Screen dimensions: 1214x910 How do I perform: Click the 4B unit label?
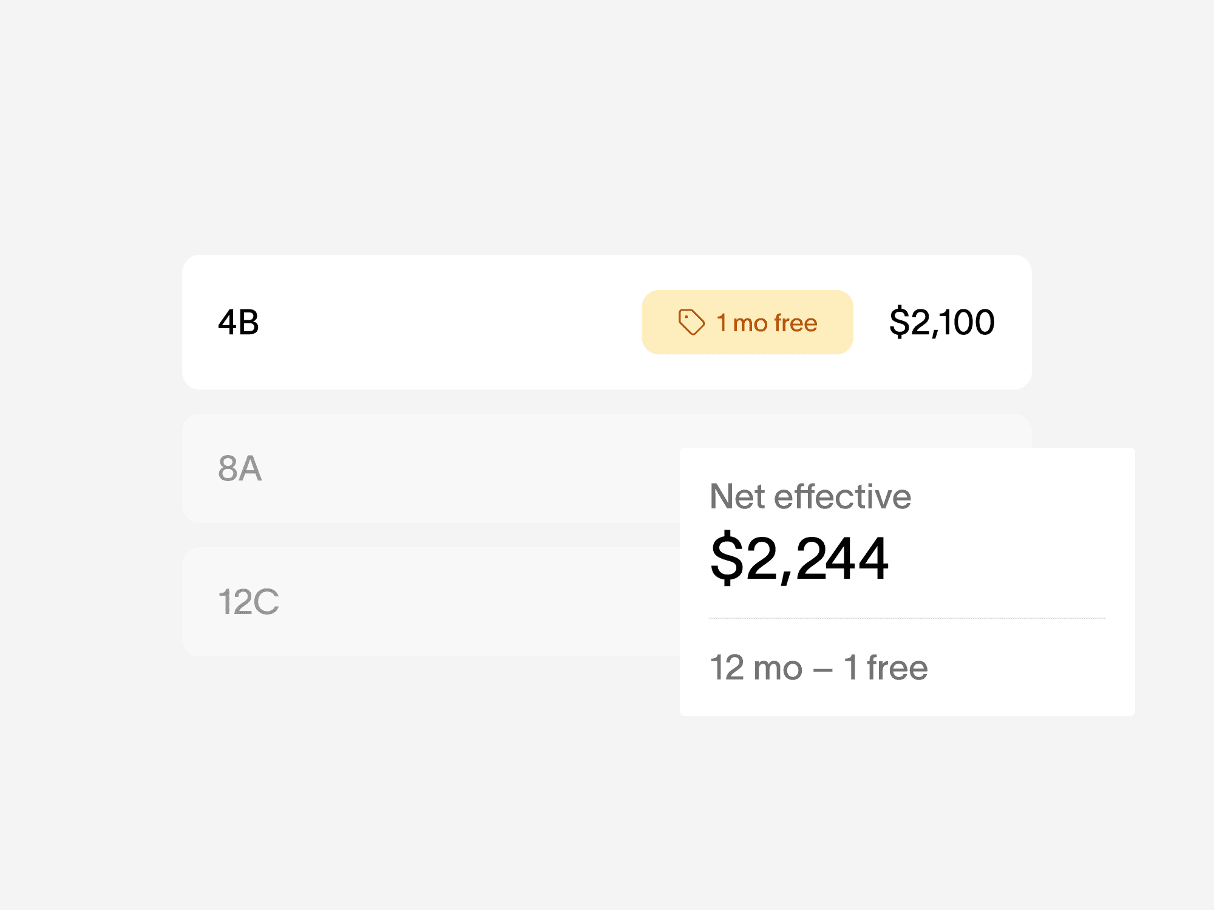point(239,322)
